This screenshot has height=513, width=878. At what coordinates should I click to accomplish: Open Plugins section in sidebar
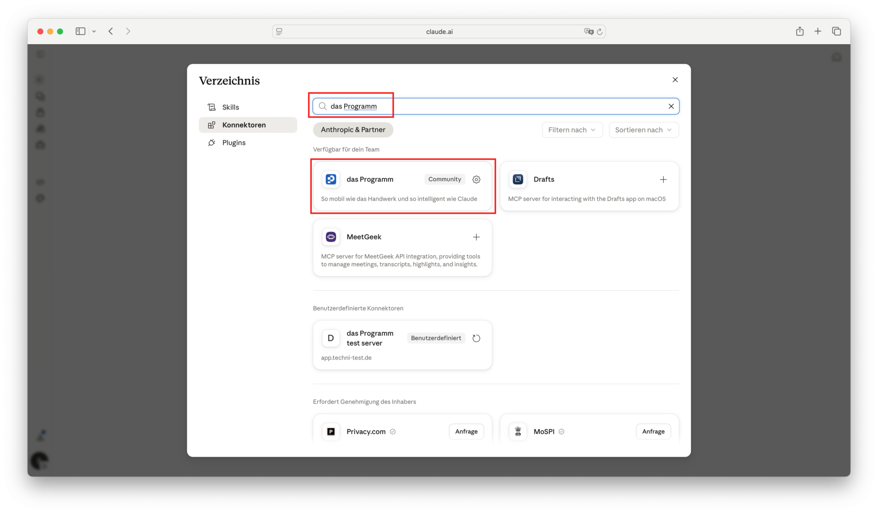tap(248, 143)
